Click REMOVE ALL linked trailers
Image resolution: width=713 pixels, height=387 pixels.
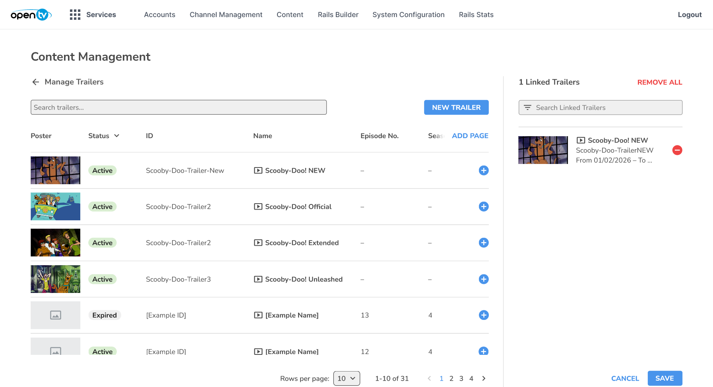[660, 82]
